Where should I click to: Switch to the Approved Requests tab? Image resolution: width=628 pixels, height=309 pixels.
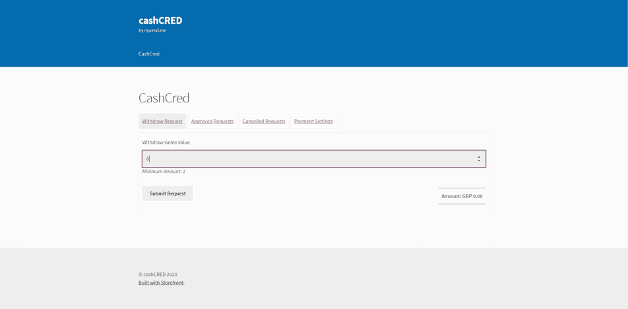(212, 121)
